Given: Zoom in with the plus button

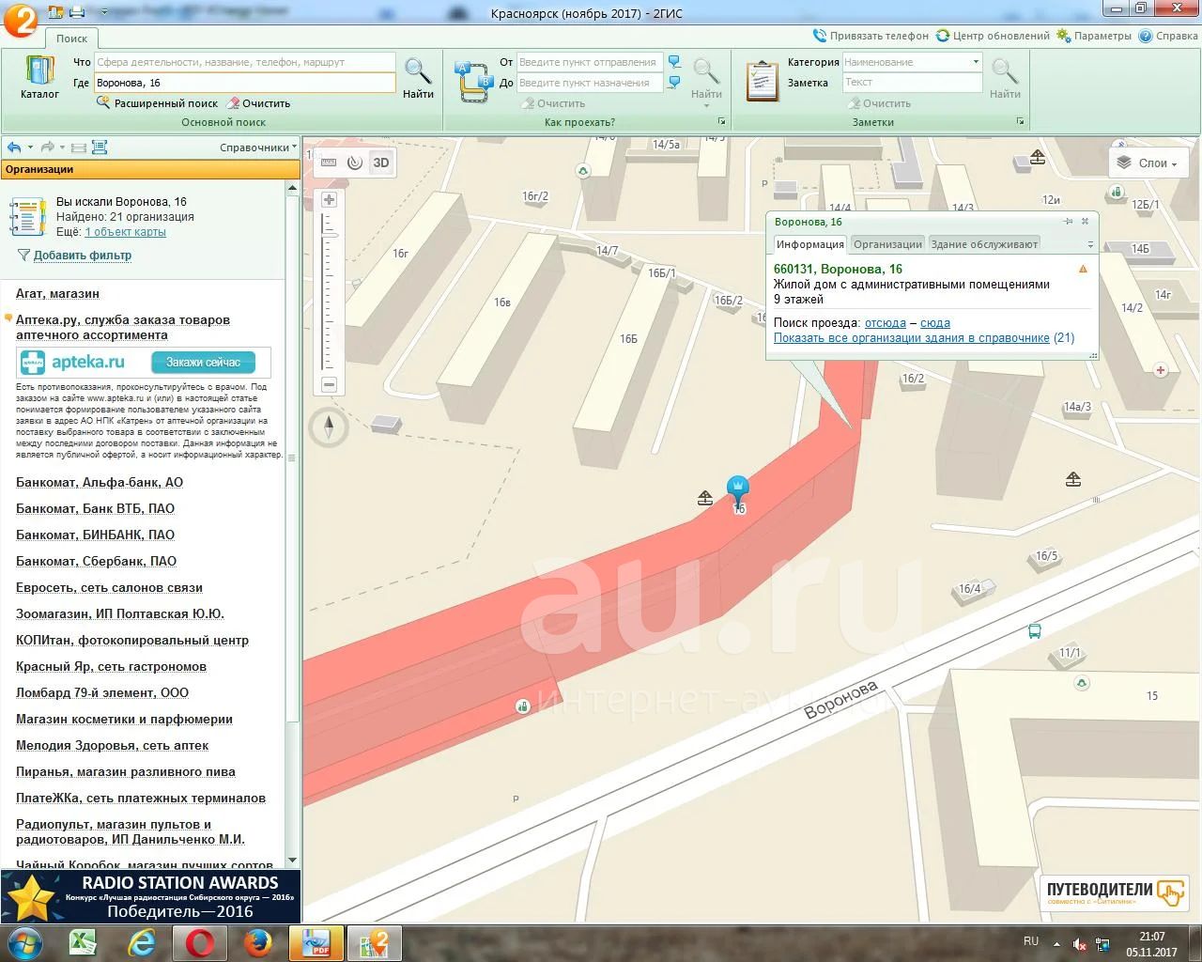Looking at the screenshot, I should click(x=329, y=199).
